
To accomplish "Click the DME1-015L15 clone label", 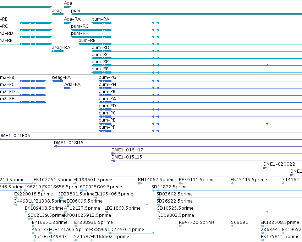I will coord(127,157).
